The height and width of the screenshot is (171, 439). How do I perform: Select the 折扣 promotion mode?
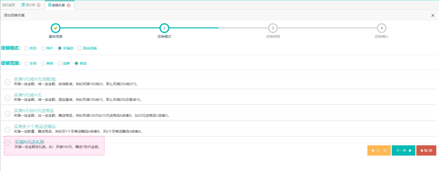coord(26,48)
